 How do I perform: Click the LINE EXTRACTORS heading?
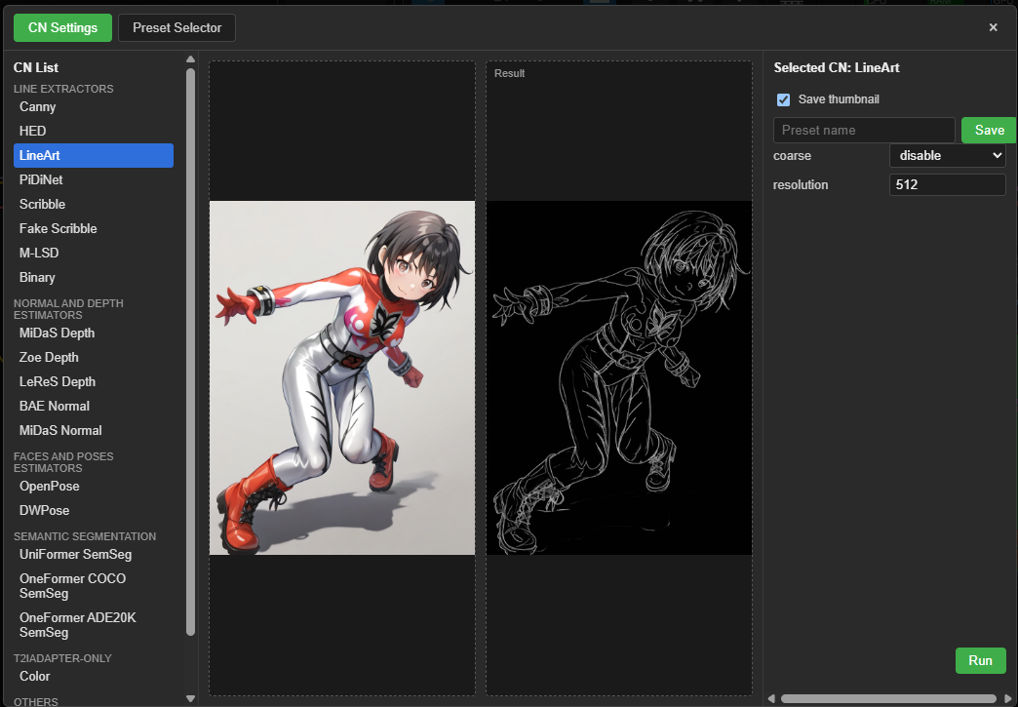[x=63, y=89]
